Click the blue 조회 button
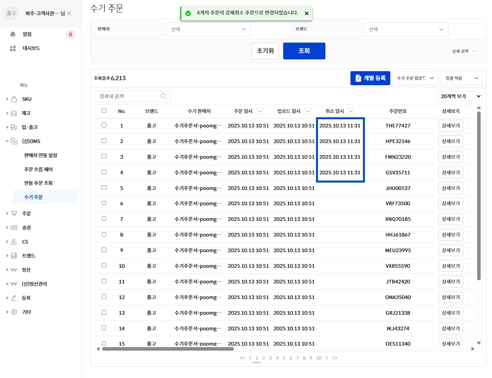The image size is (492, 378). tap(304, 51)
